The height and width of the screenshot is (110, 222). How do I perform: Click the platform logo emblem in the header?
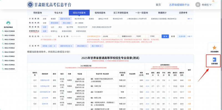[x=30, y=5]
